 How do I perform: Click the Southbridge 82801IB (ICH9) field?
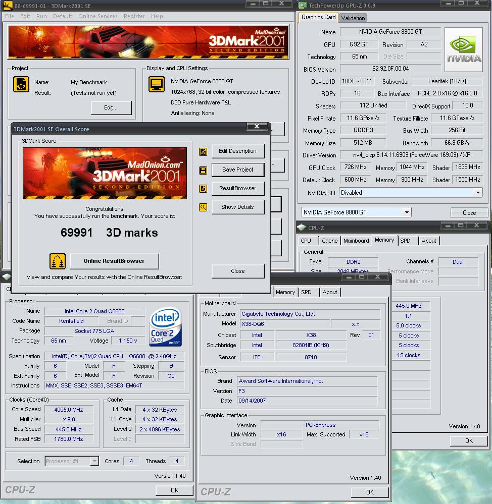(x=311, y=346)
